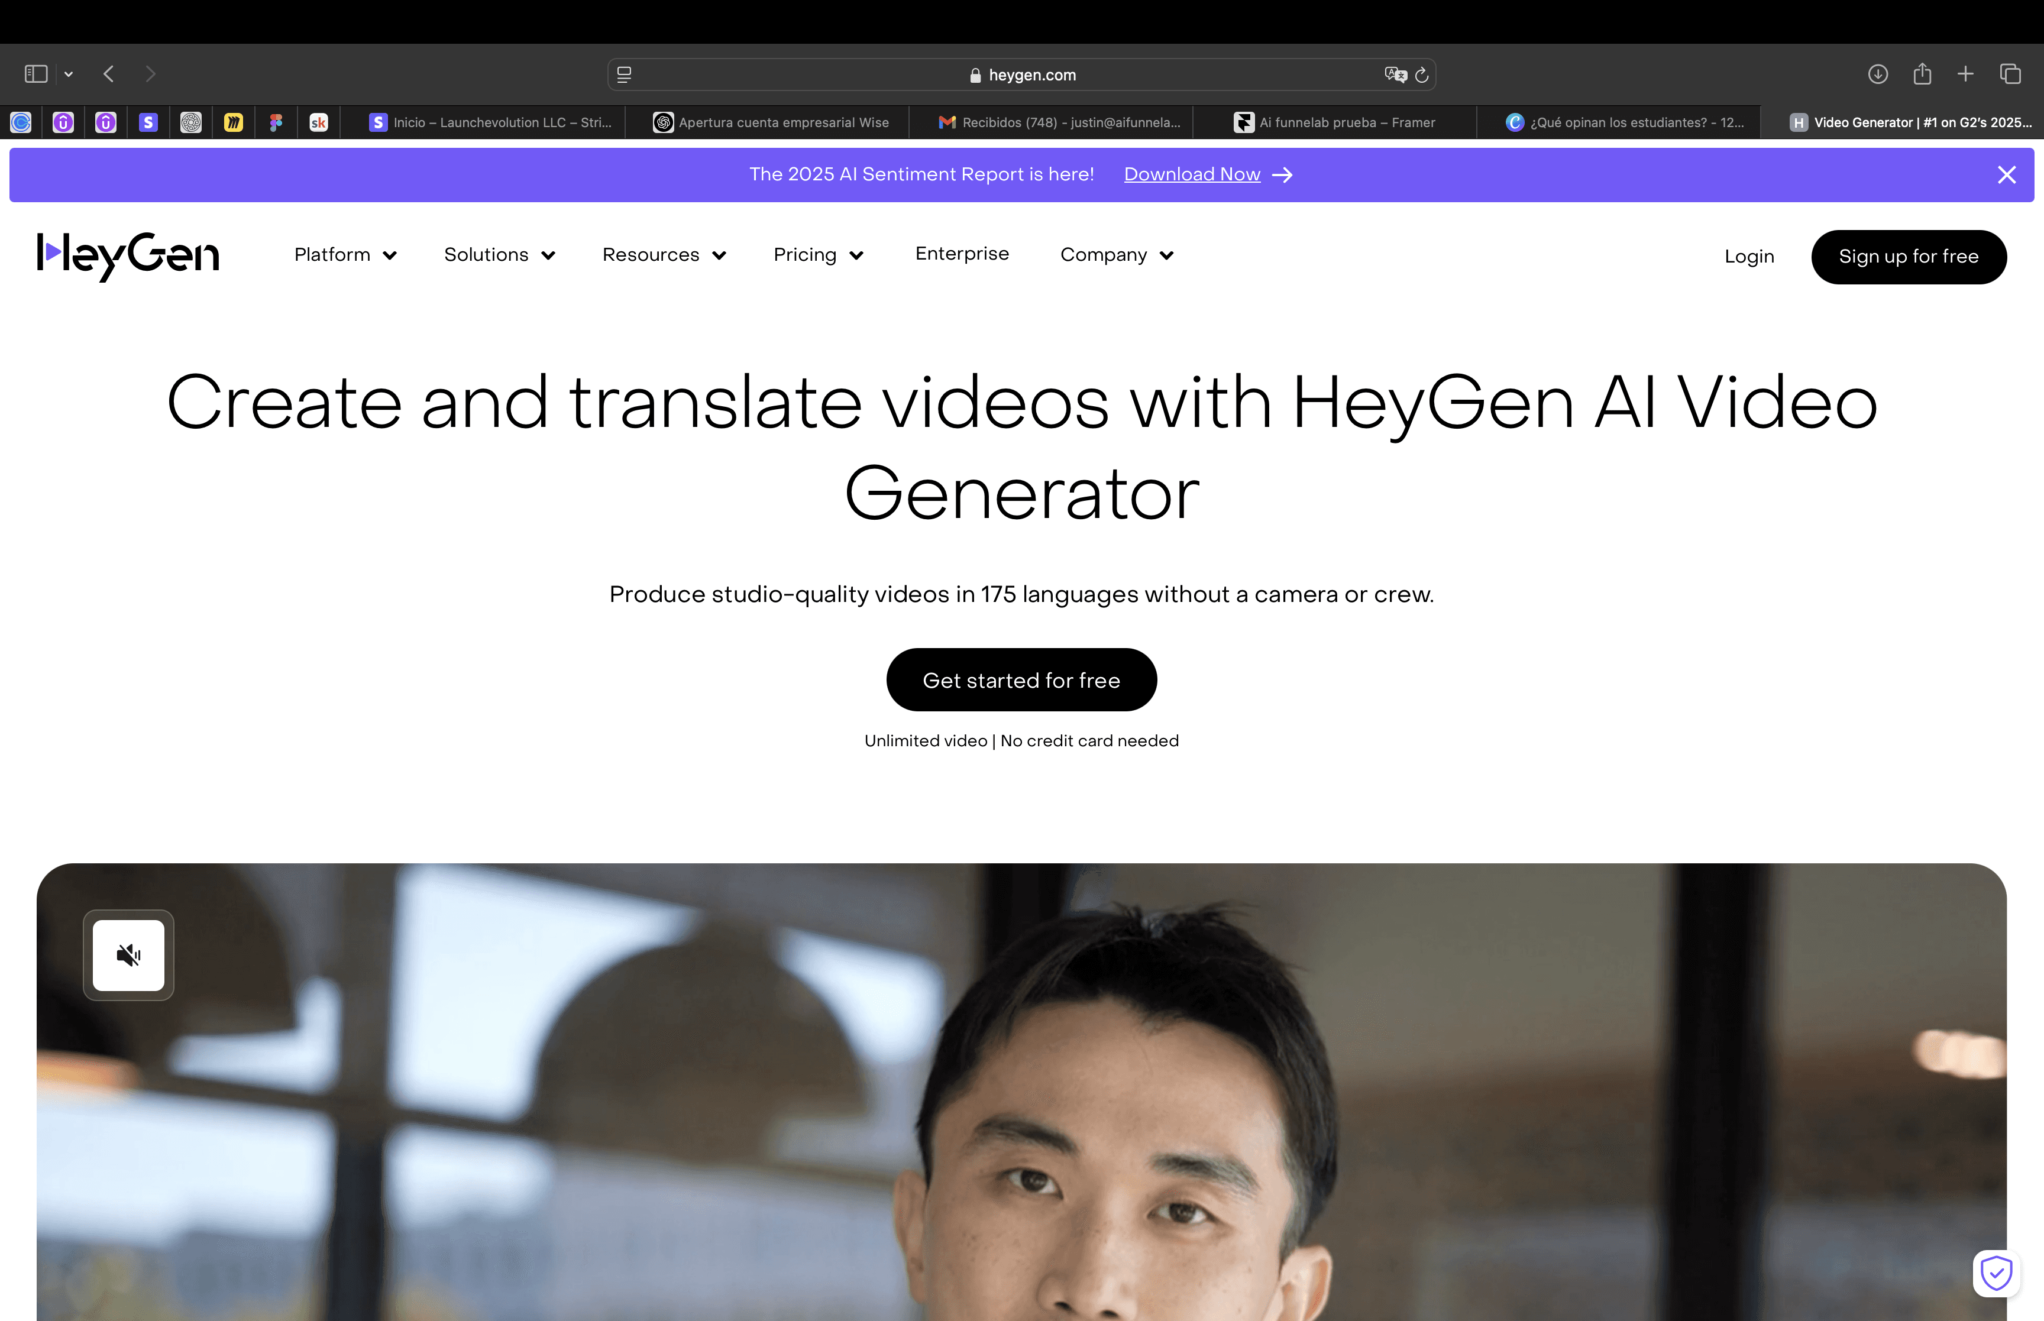The height and width of the screenshot is (1321, 2044).
Task: Open a new tab with the plus icon
Action: (1966, 75)
